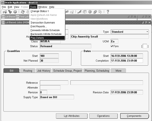Click the Chip Assembly Small description field
The image size is (152, 121).
pos(110,36)
